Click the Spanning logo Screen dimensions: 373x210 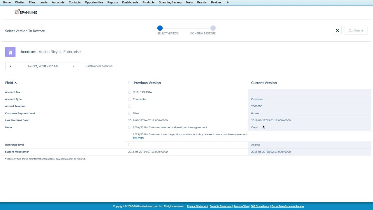click(x=26, y=12)
